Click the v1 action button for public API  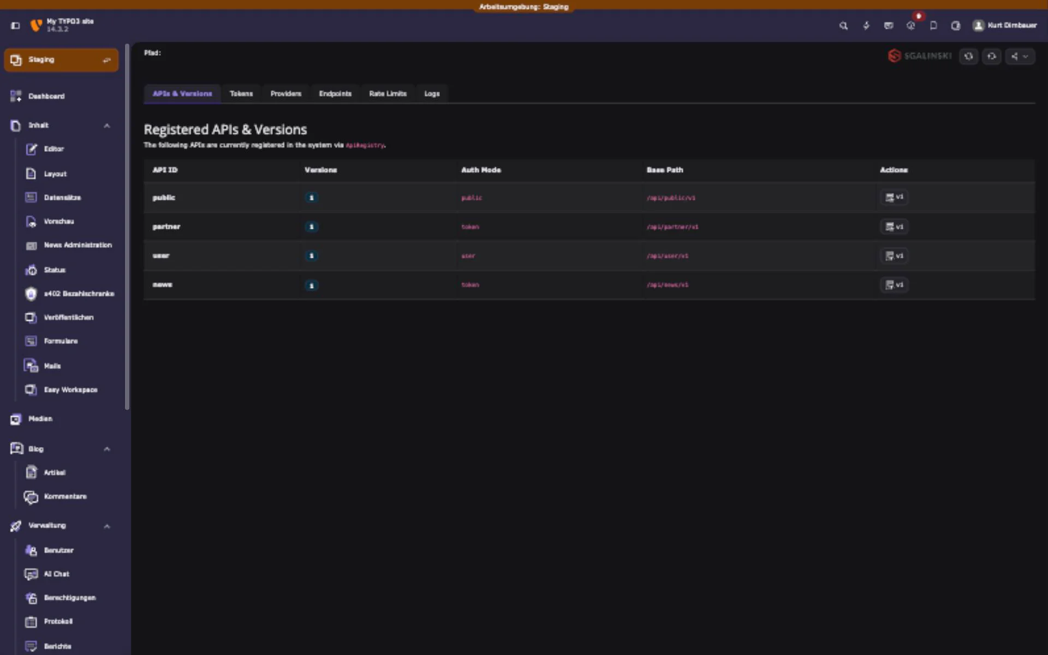tap(894, 197)
